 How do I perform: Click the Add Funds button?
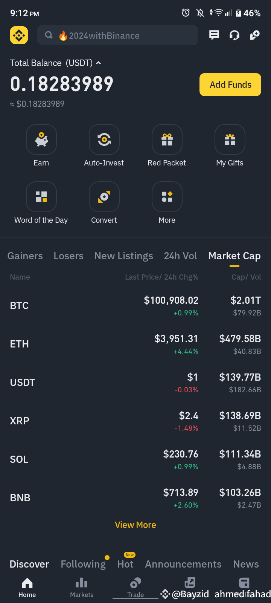[230, 84]
